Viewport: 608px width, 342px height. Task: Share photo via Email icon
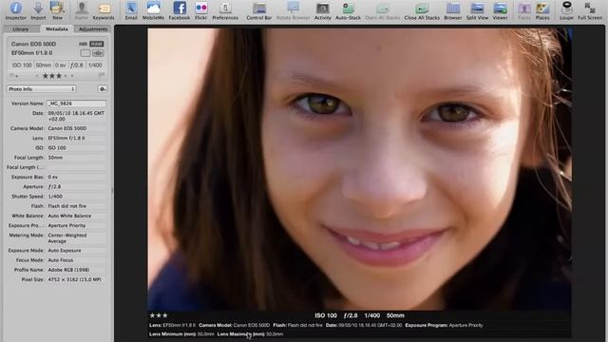click(131, 8)
